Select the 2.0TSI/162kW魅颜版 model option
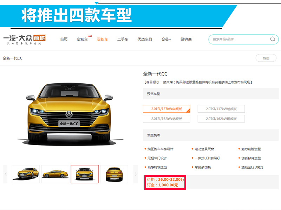The height and width of the screenshot is (210, 281). coord(166,119)
